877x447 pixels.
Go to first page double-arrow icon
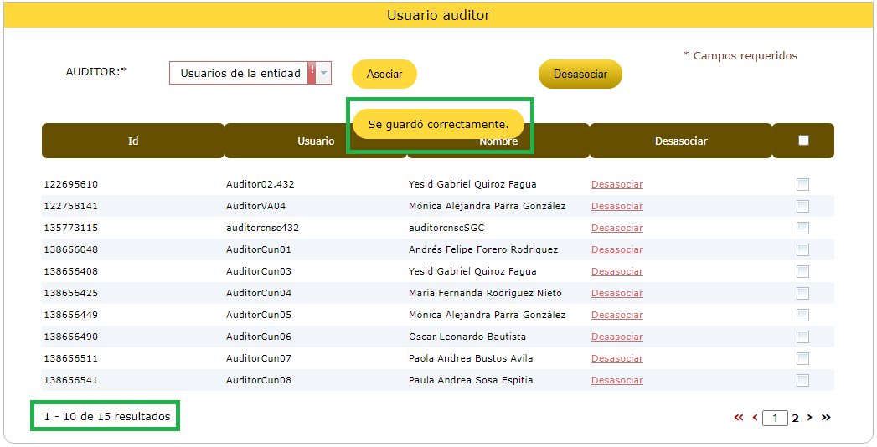coord(738,418)
